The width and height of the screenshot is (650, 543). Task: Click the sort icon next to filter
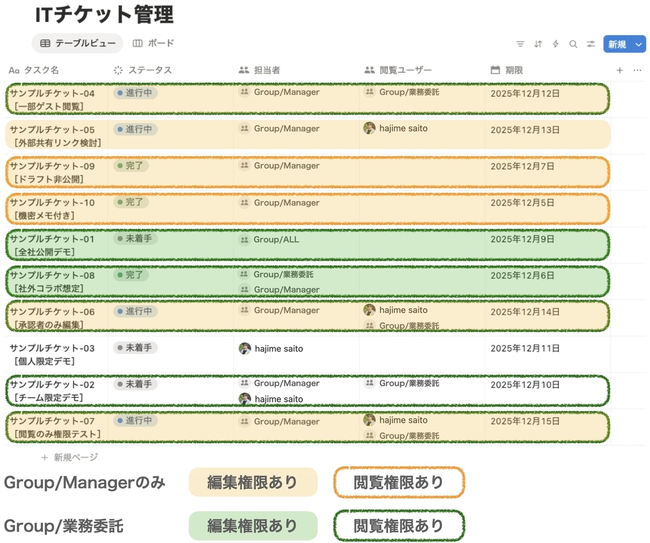point(538,44)
